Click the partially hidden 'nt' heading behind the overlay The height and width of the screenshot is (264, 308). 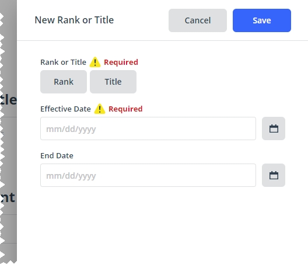coord(8,197)
